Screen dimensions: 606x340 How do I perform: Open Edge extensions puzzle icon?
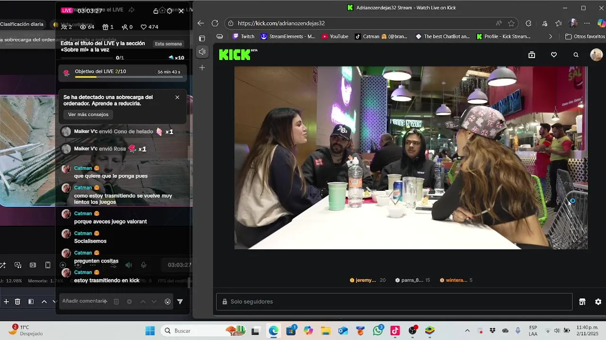point(528,23)
